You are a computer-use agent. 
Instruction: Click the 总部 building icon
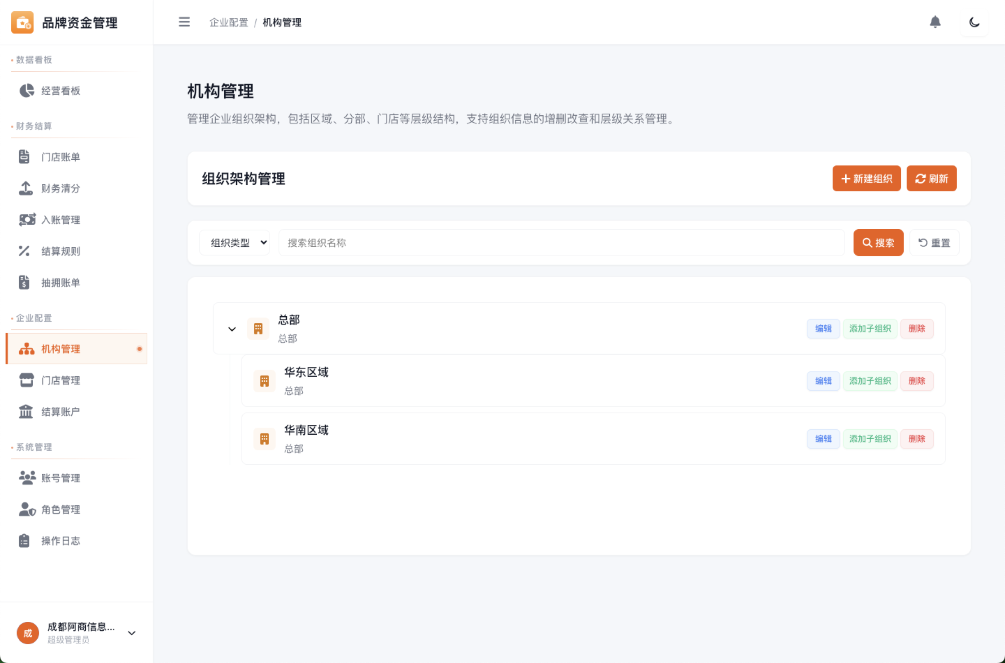258,329
